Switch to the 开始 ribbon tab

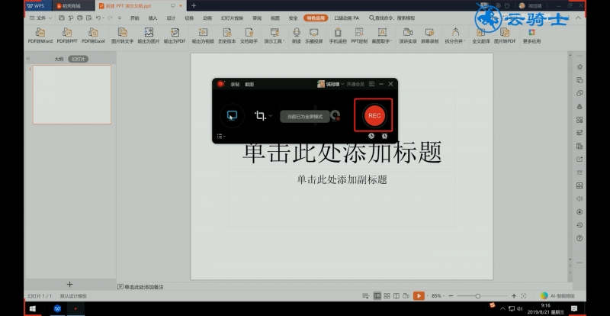coord(135,18)
